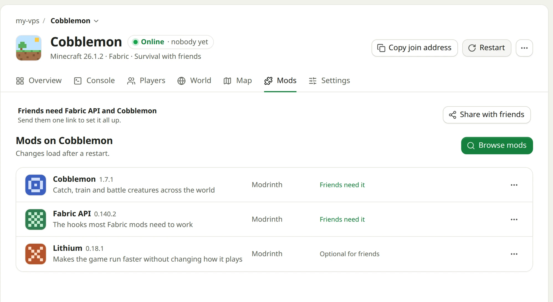Click Changes load after a restart note
The image size is (553, 302).
pyautogui.click(x=63, y=153)
